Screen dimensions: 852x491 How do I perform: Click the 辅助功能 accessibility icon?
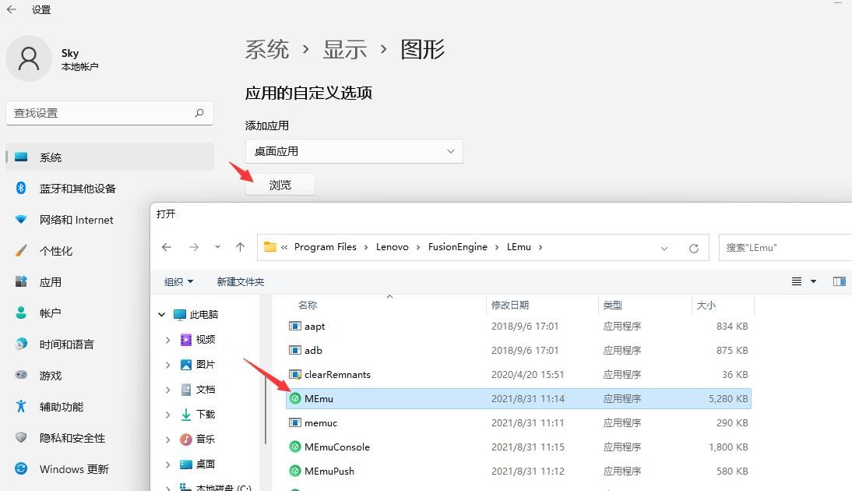click(21, 406)
